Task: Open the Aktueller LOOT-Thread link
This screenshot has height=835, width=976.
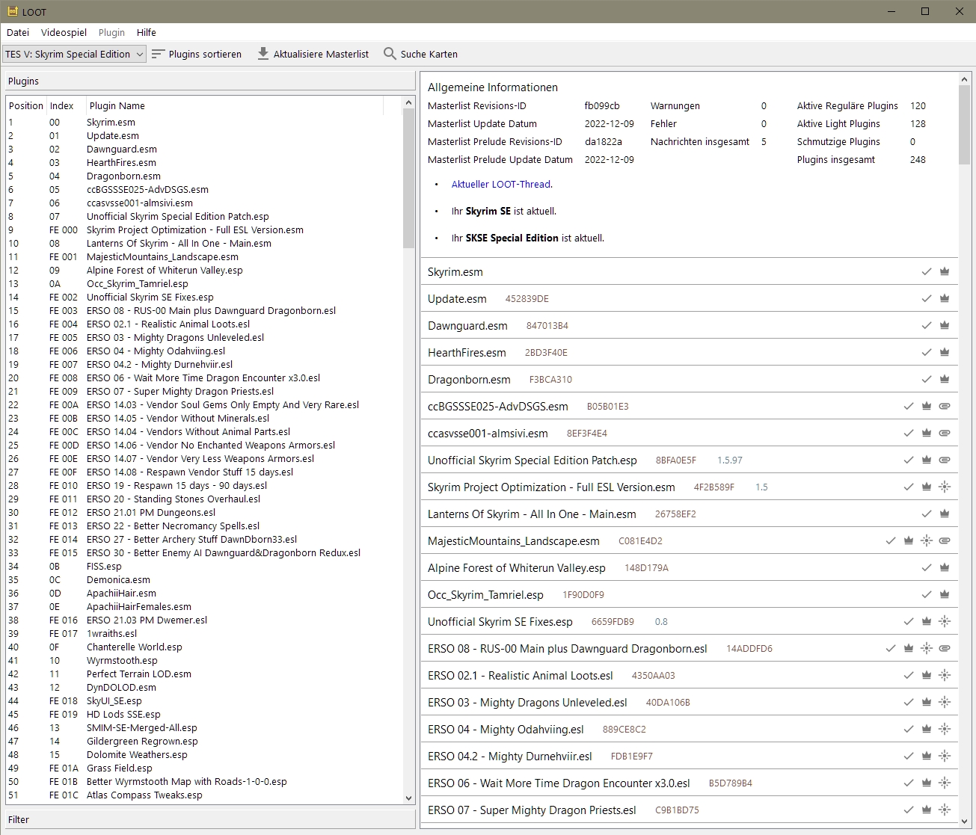Action: (x=501, y=184)
